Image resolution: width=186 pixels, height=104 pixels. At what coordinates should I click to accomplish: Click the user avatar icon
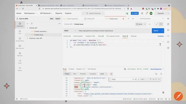(151, 13)
